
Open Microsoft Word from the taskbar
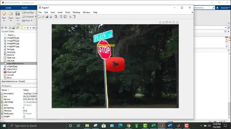tap(170, 126)
